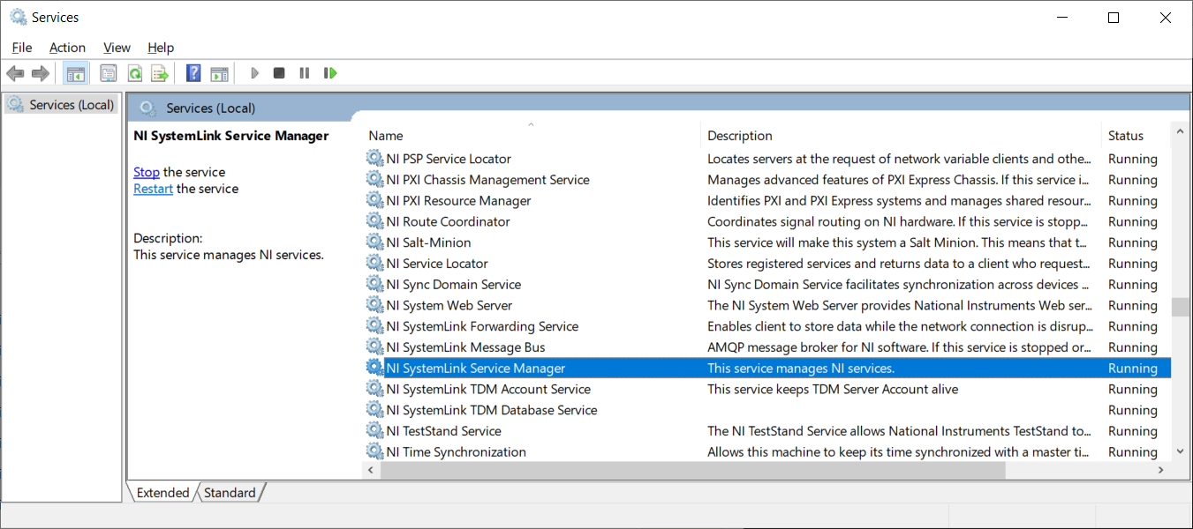The width and height of the screenshot is (1193, 529).
Task: Toggle the Show/Hide Action Pane toolbar icon
Action: 219,73
